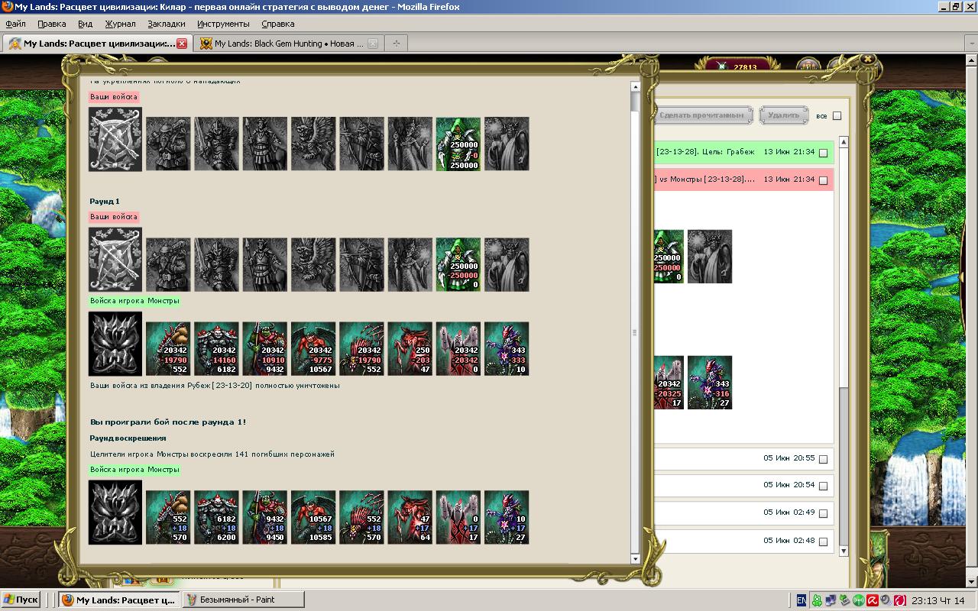
Task: Click Round 1 purple monster unit showing 343
Action: pyautogui.click(x=507, y=348)
